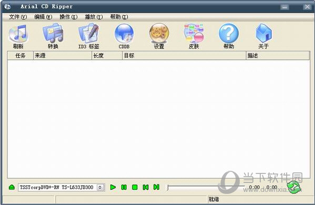Screen dimensions: 315x205
Task: Eject the CD with the green eject icon
Action: (12, 187)
